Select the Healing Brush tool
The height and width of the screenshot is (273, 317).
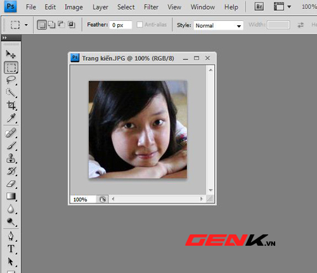[11, 133]
